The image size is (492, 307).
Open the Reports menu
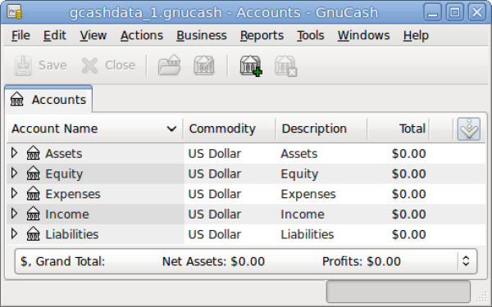[262, 35]
